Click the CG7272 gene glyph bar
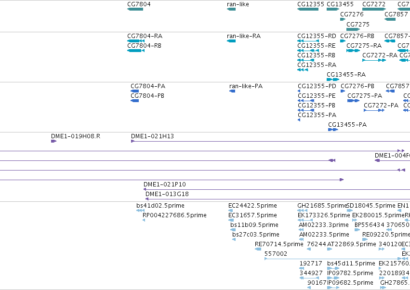Screen dimensions: 410x290 click(374, 9)
